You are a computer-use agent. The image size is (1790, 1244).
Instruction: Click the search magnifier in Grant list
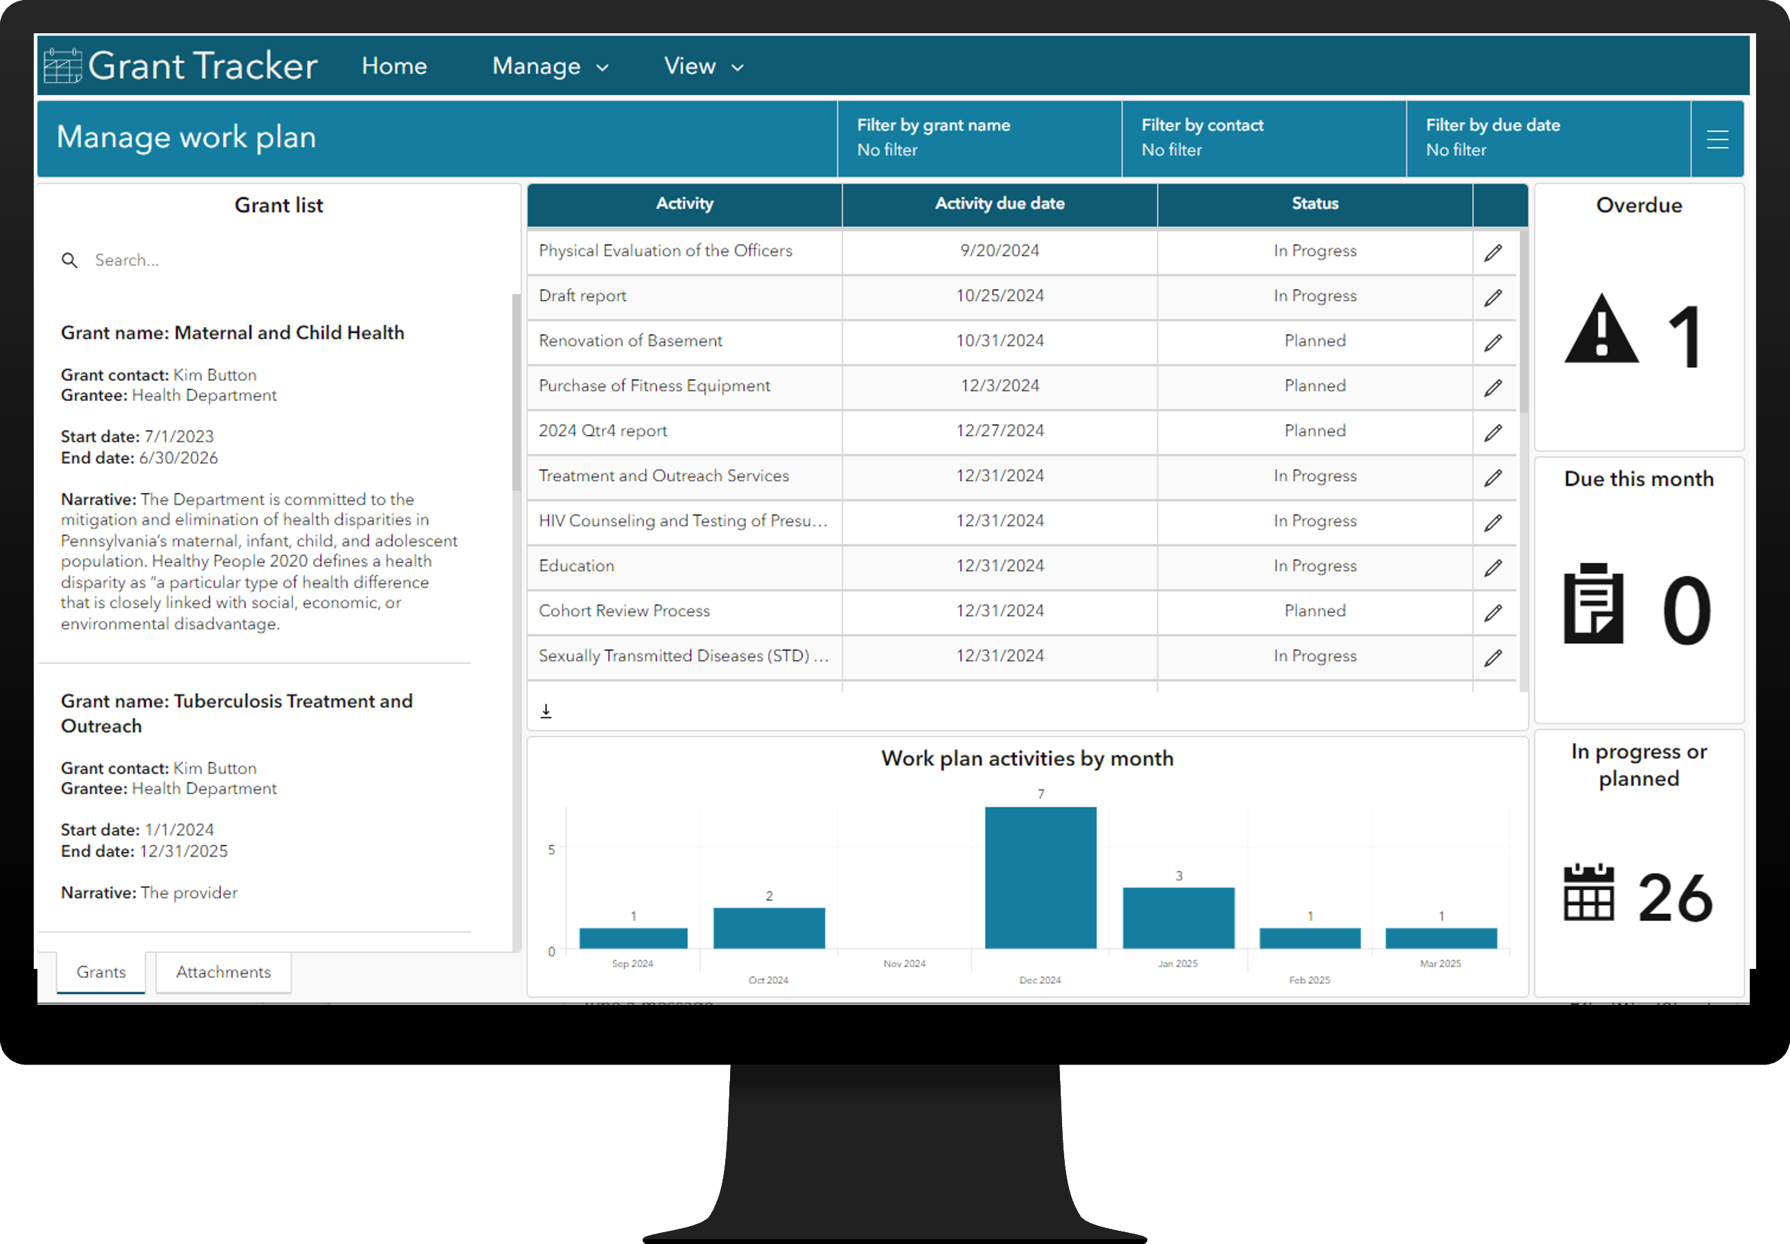point(69,261)
